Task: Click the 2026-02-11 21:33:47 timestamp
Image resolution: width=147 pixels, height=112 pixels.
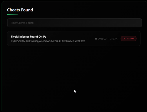Action: (x=108, y=39)
